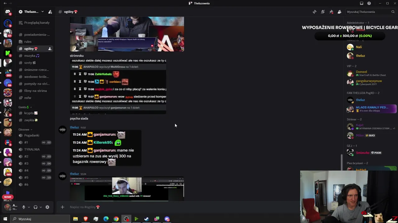The height and width of the screenshot is (223, 398).
Task: Expand headphones output options arrow
Action: pos(40,207)
